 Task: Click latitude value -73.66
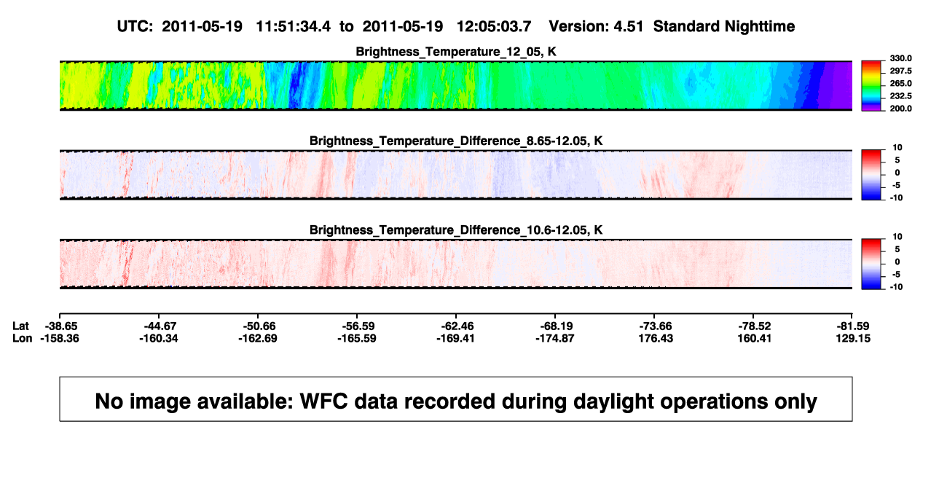[654, 326]
